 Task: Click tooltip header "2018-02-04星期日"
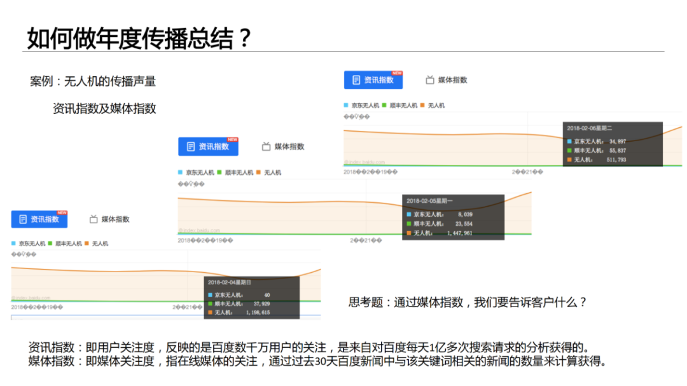230,282
